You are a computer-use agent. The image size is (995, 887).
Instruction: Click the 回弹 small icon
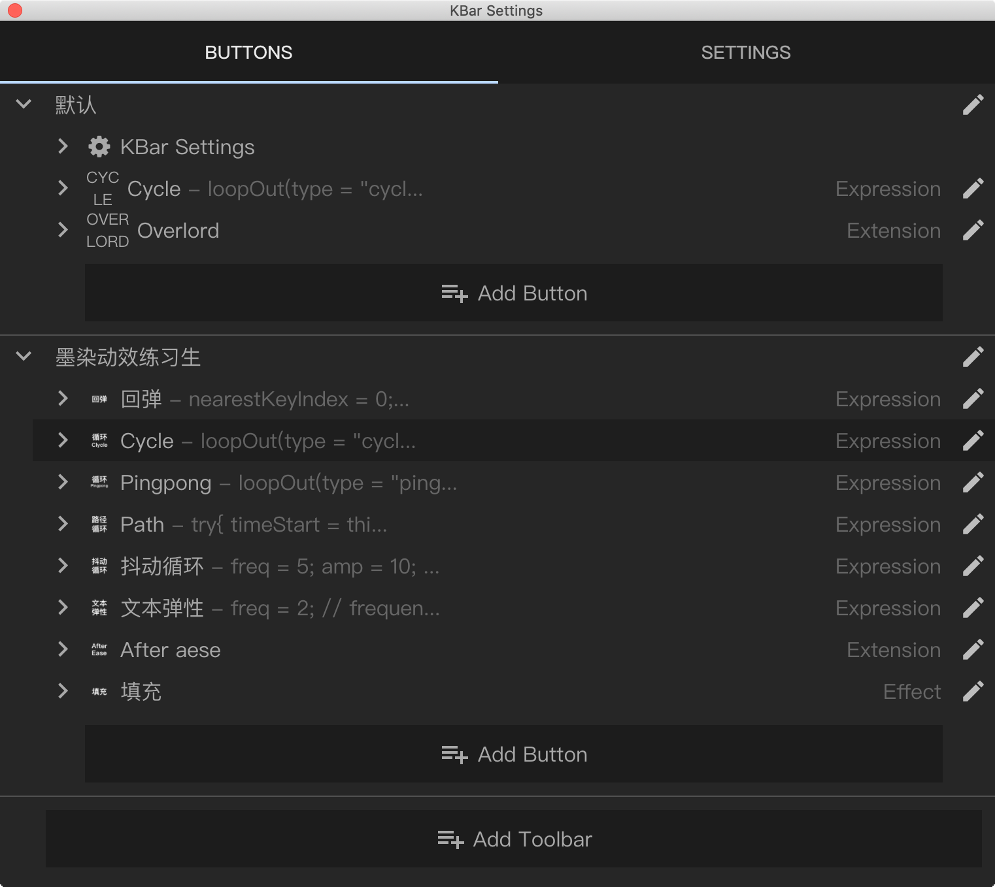click(x=99, y=399)
